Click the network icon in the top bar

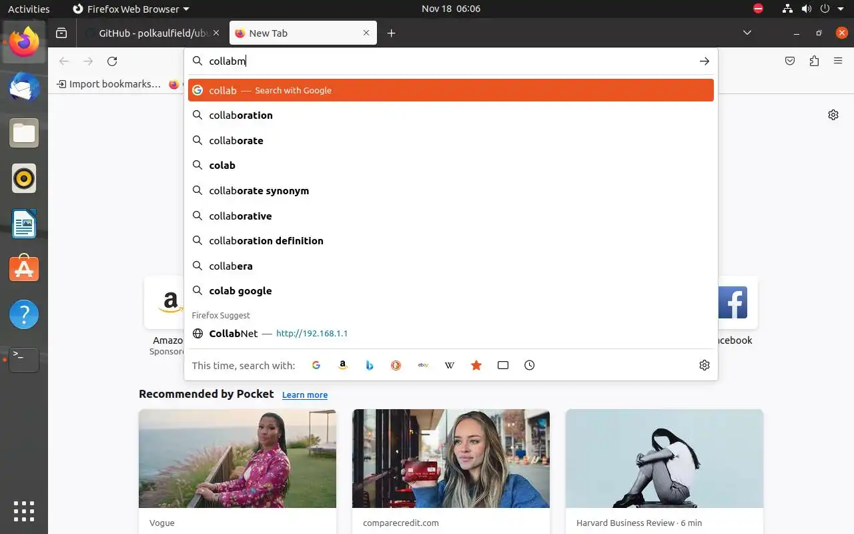(x=787, y=9)
